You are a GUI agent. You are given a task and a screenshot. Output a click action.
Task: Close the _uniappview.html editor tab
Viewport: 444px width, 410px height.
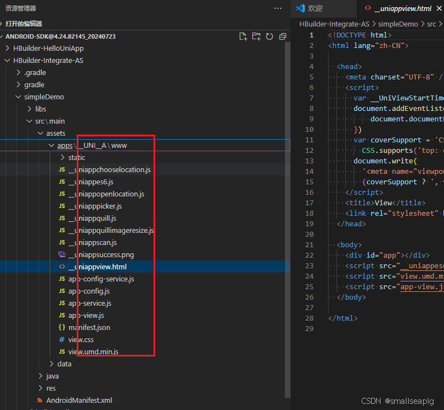click(x=439, y=8)
